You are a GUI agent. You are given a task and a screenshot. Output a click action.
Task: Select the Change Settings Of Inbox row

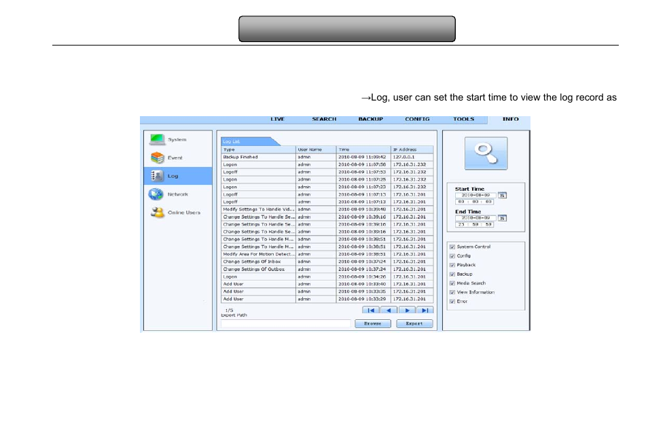[327, 262]
